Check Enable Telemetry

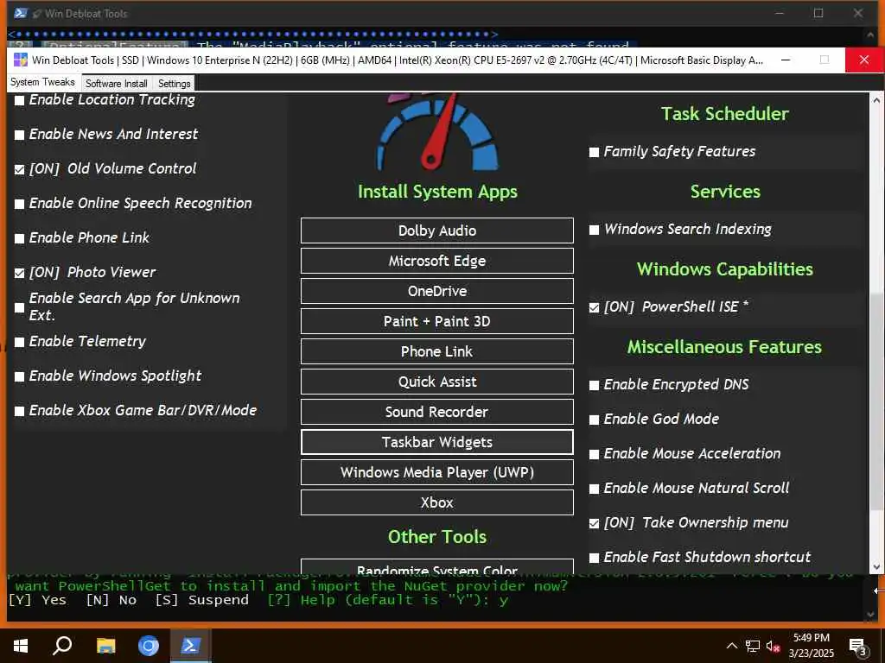[x=19, y=342]
